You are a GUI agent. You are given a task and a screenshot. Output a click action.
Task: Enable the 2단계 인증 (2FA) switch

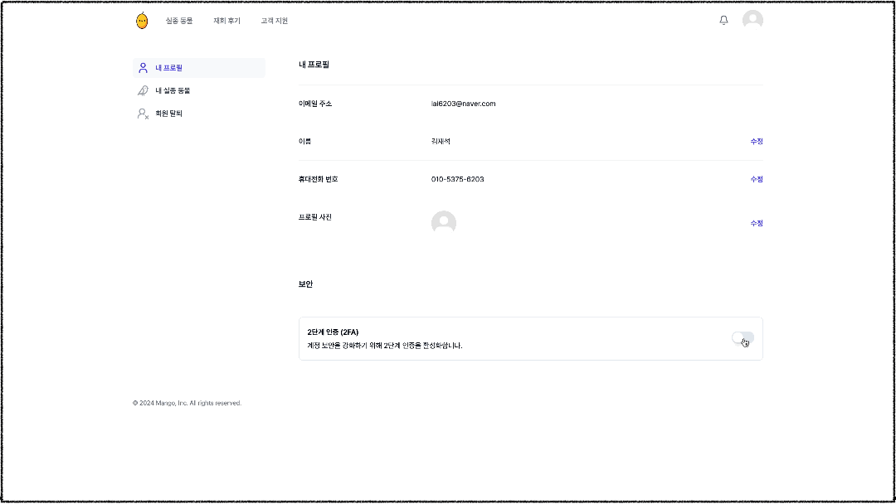(x=743, y=338)
